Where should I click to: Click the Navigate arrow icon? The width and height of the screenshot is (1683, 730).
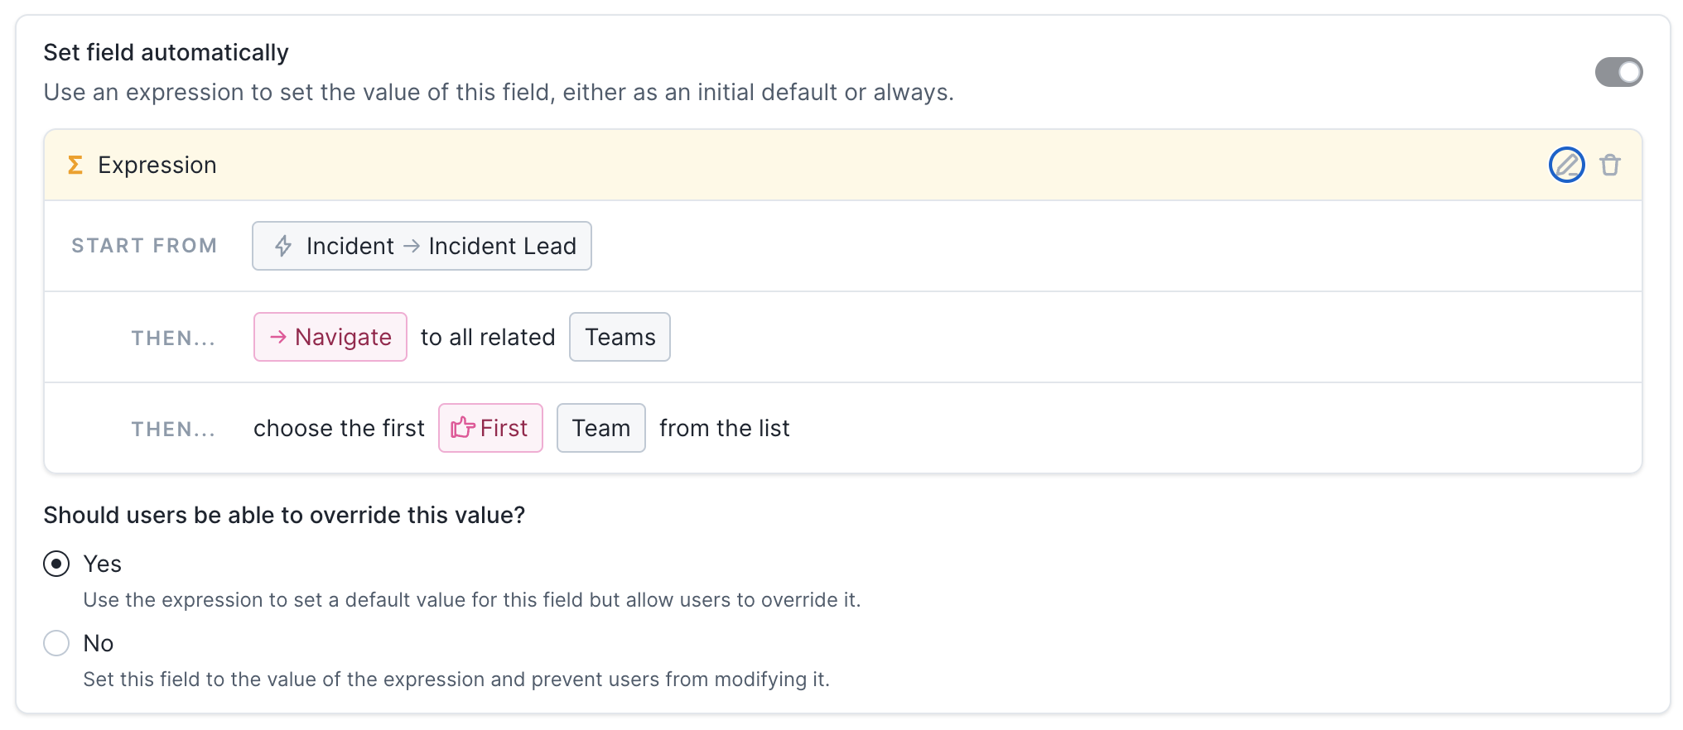(x=278, y=337)
